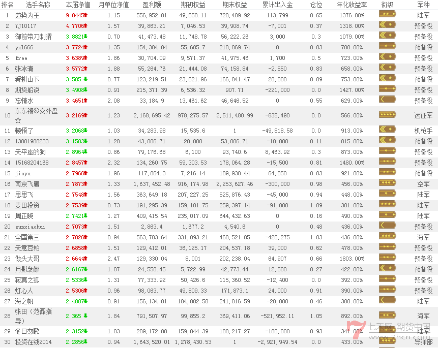Image resolution: width=438 pixels, height=348 pixels.
Task: Click the rank badge in yxl666 row
Action: click(388, 46)
